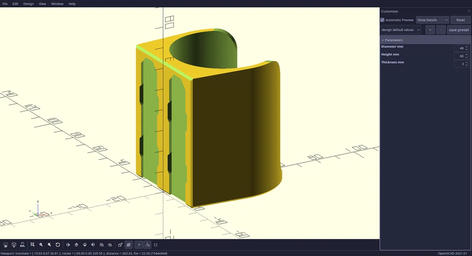Screen dimensions: 472x256
Task: Uncheck the Automatic Preview checkbox
Action: [x=382, y=20]
